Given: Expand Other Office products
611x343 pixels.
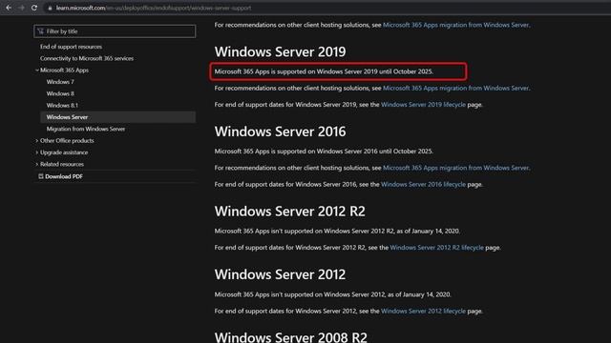Looking at the screenshot, I should 67,140.
